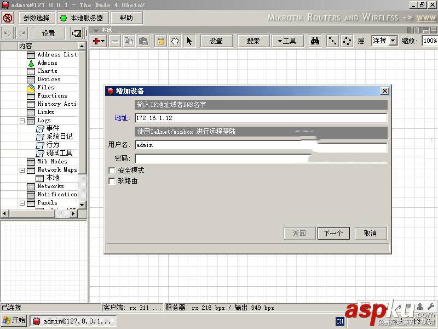This screenshot has width=438, height=329.
Task: Enable the 软路由 checkbox
Action: pyautogui.click(x=112, y=181)
